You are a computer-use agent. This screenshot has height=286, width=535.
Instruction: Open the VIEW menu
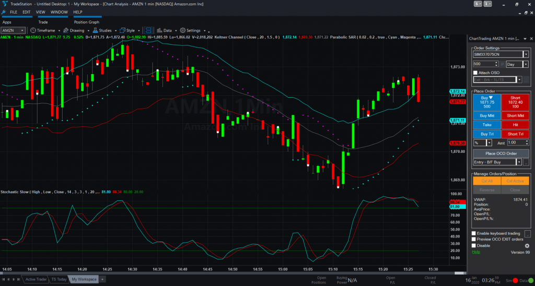point(40,12)
